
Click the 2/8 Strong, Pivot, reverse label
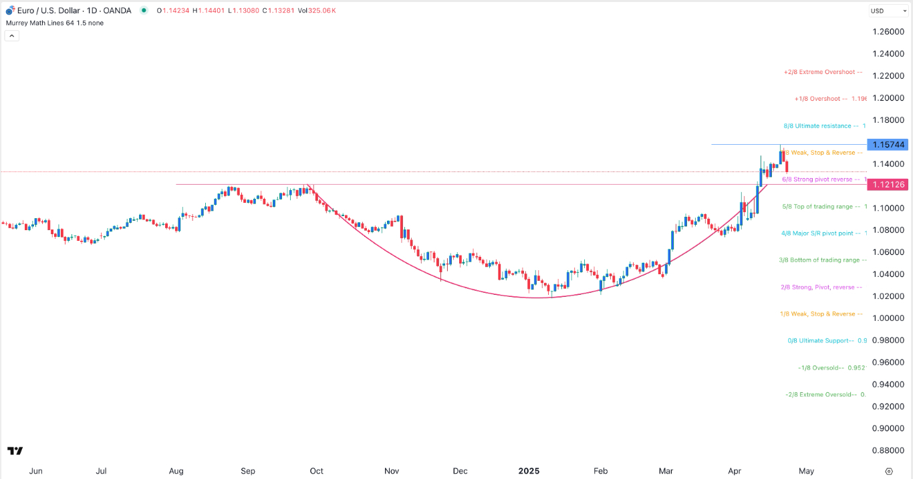pos(821,287)
